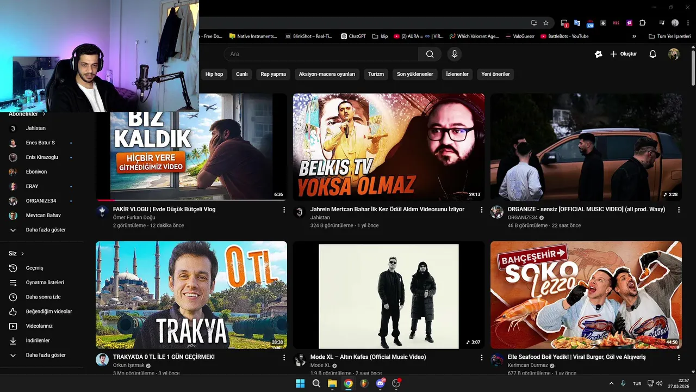This screenshot has width=696, height=392.
Task: Open the TUR keyboard language indicator
Action: click(x=637, y=383)
